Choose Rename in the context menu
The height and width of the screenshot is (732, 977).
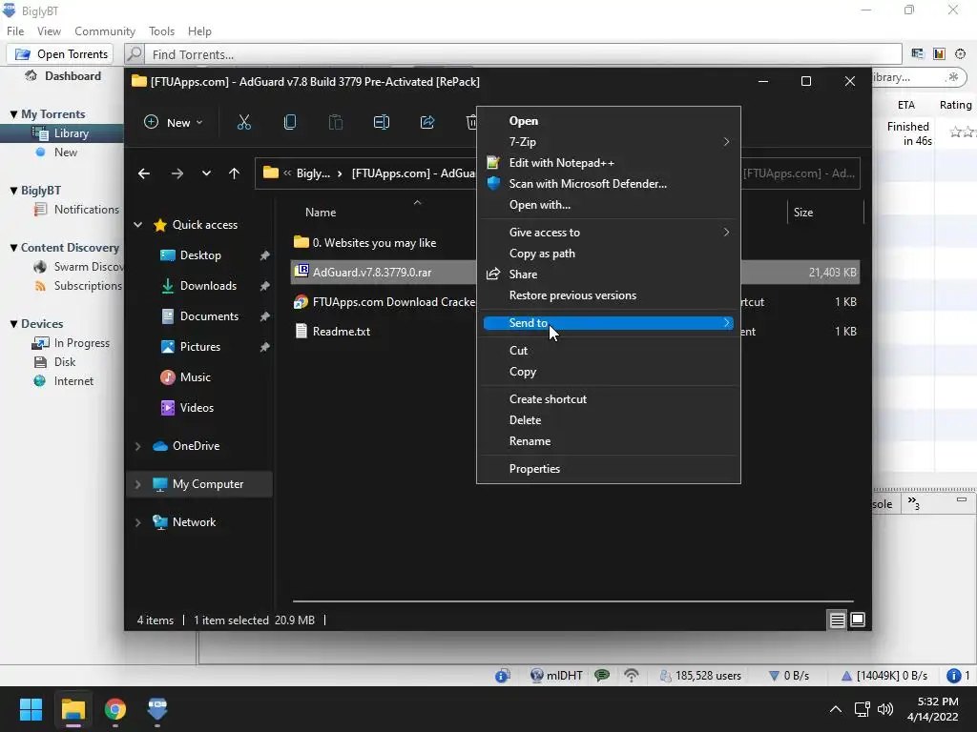608,441
